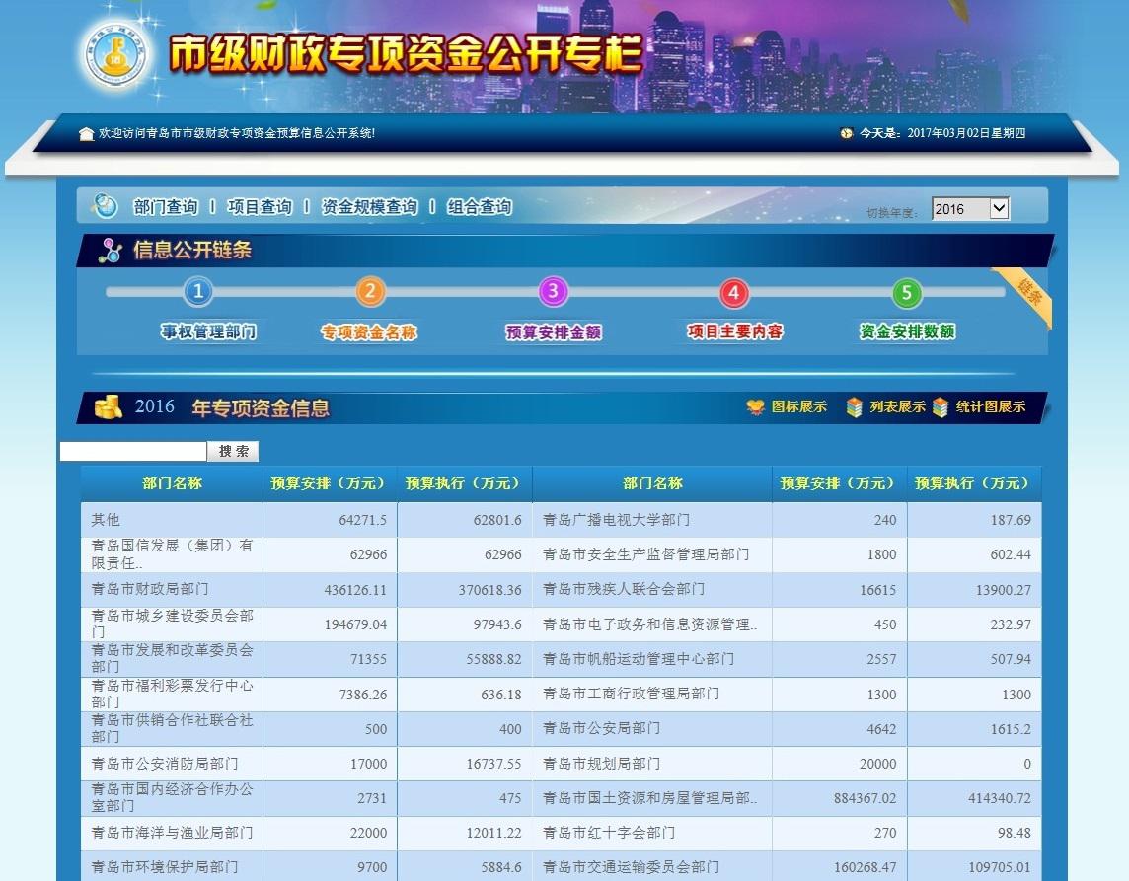Screen dimensions: 1129x881
Task: Open the 切换年度 year dropdown
Action: pyautogui.click(x=970, y=209)
